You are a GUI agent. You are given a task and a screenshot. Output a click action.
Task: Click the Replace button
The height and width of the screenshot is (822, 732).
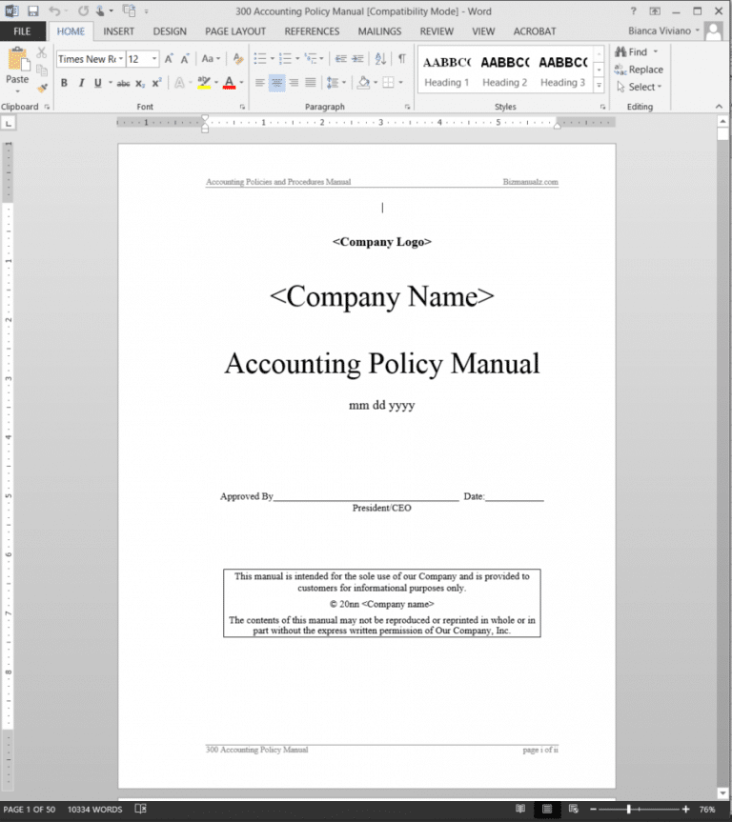(x=639, y=70)
